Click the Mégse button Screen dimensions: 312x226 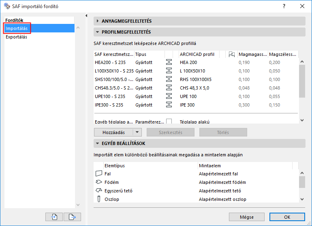click(x=247, y=217)
